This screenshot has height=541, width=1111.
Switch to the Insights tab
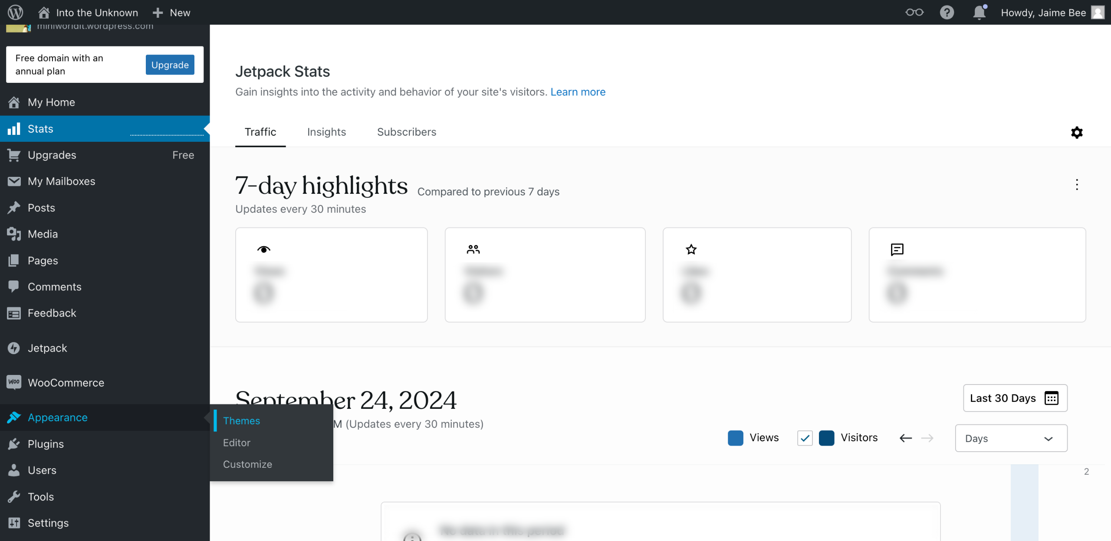coord(326,132)
